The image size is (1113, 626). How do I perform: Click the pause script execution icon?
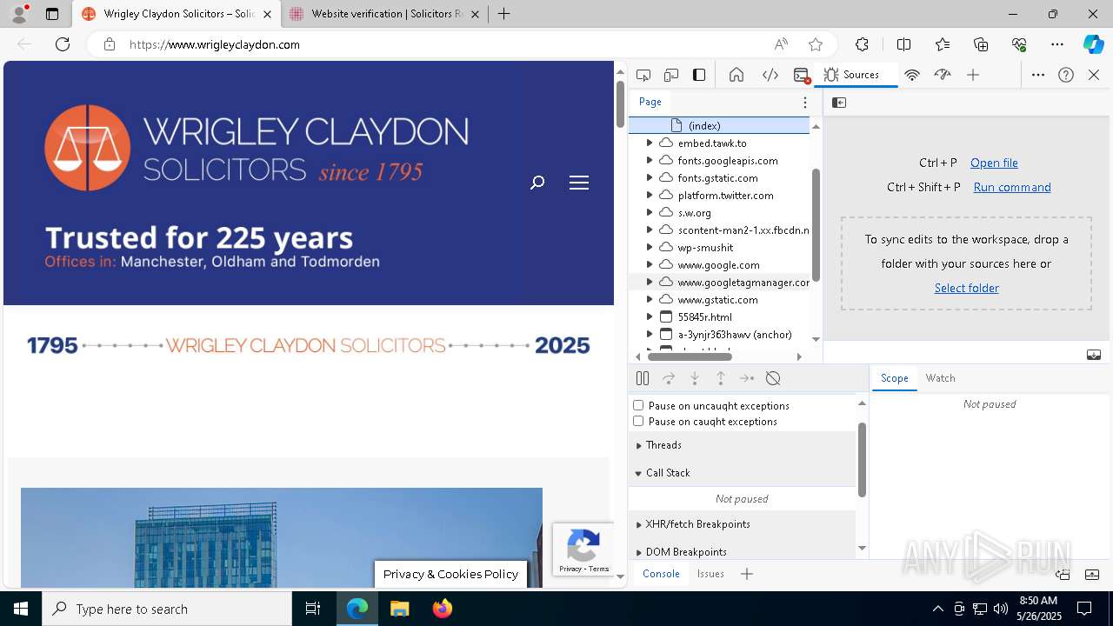coord(643,378)
